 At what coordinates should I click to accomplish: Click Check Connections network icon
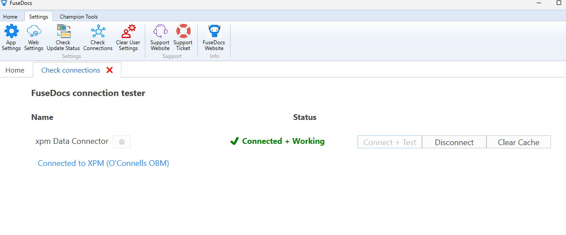tap(98, 31)
